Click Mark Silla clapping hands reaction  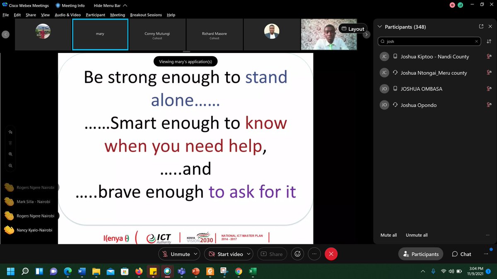[x=9, y=202]
